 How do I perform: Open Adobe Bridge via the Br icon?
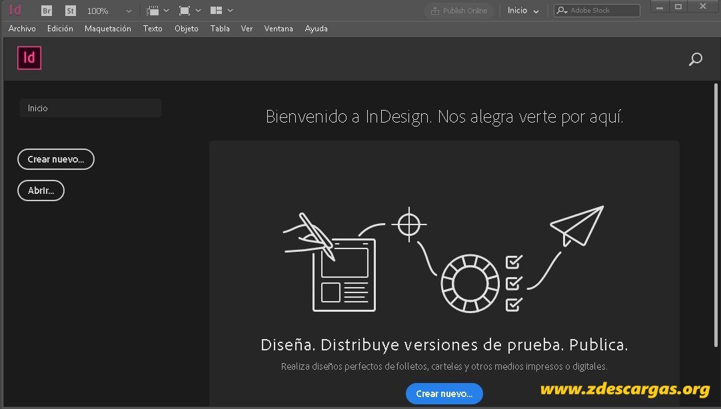(x=47, y=11)
